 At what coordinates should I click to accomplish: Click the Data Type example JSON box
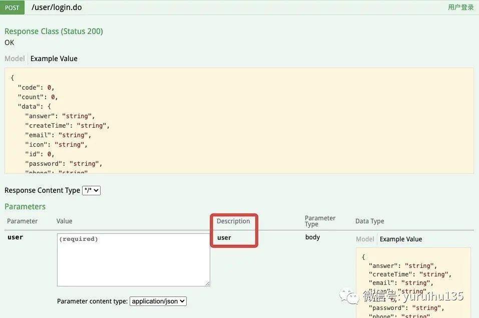tap(413, 283)
